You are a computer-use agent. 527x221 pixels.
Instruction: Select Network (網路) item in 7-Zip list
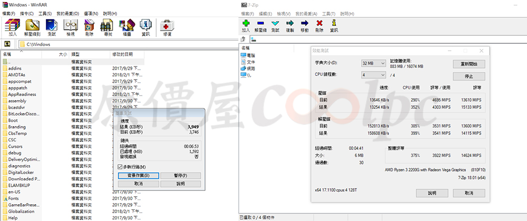248,68
